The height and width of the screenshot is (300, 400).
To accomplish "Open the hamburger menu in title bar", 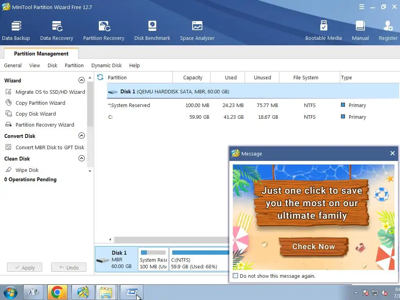I will [x=362, y=7].
